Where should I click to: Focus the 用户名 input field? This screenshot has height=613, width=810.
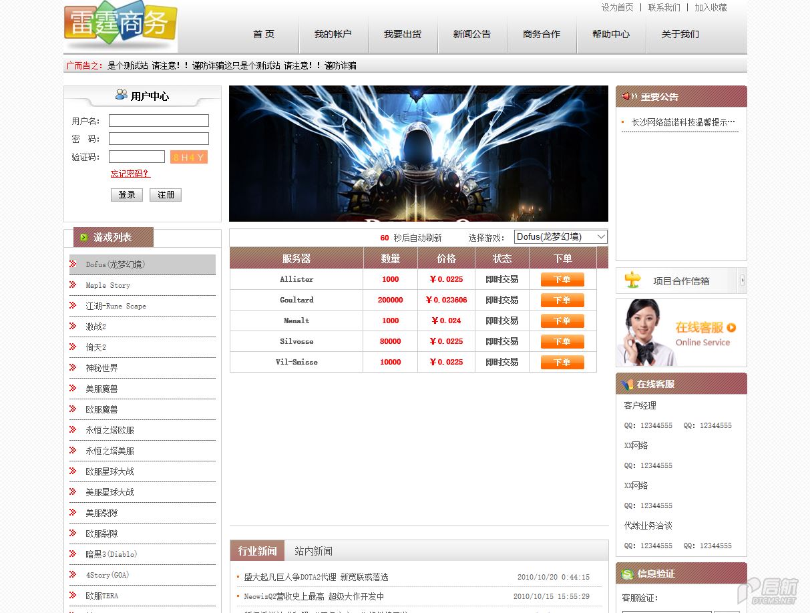(159, 121)
